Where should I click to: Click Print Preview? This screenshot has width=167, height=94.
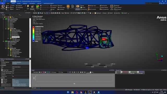pyautogui.click(x=103, y=6)
